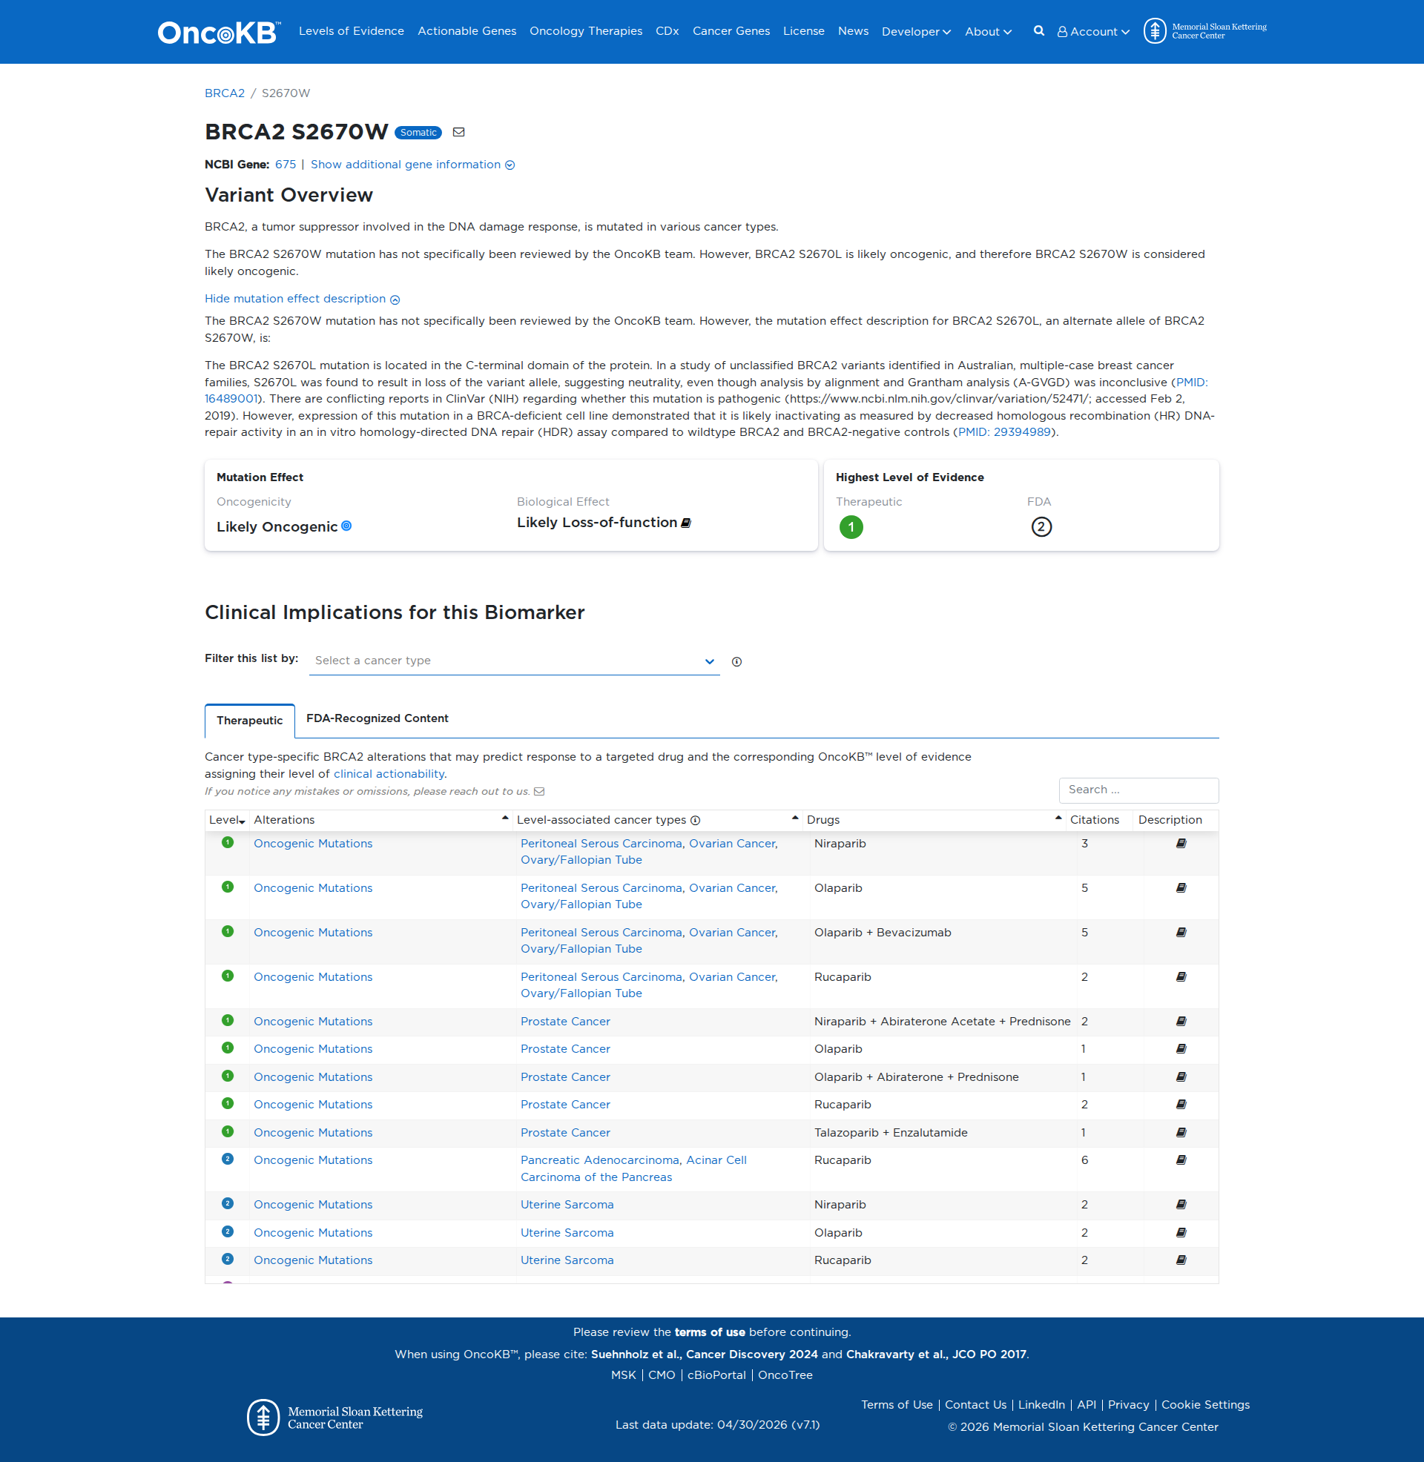Expand Show additional gene information
This screenshot has width=1424, height=1462.
click(x=412, y=165)
